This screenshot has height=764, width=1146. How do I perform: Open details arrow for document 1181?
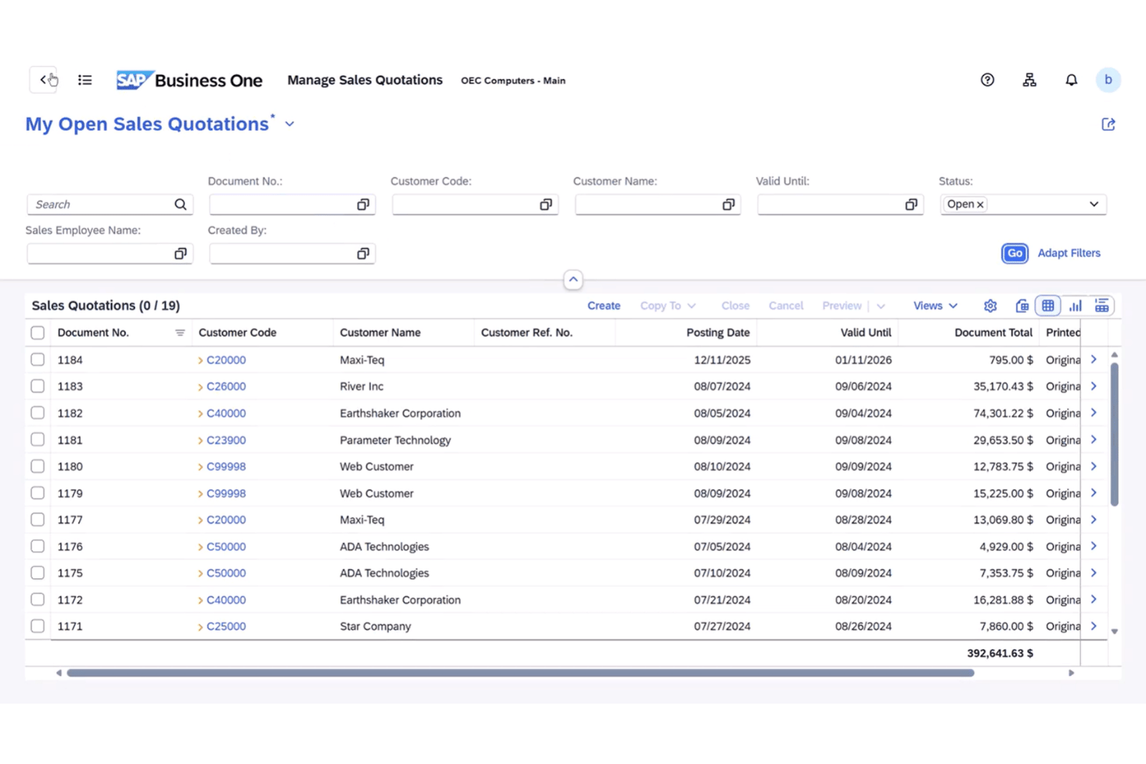[x=1093, y=440]
